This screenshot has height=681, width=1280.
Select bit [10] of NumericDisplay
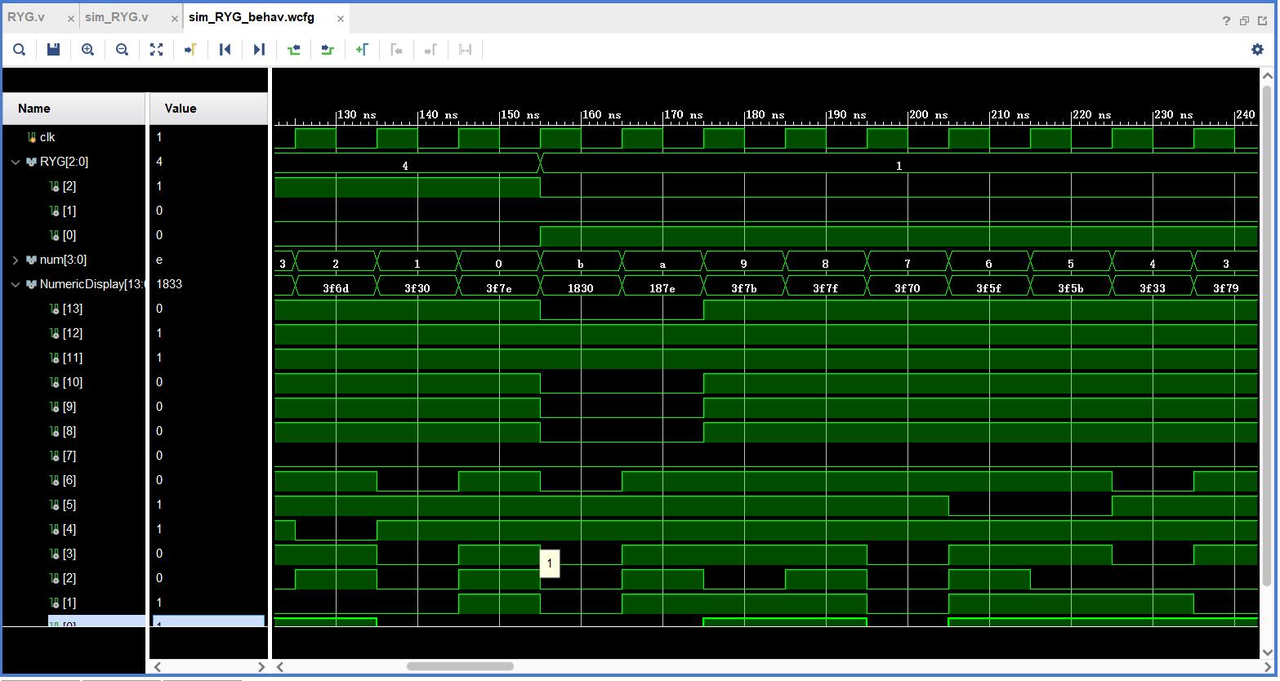(73, 382)
